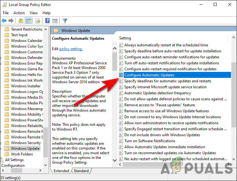Toggle Show/Hide Console Tree toolbar icon
237x181 pixels.
click(x=28, y=20)
